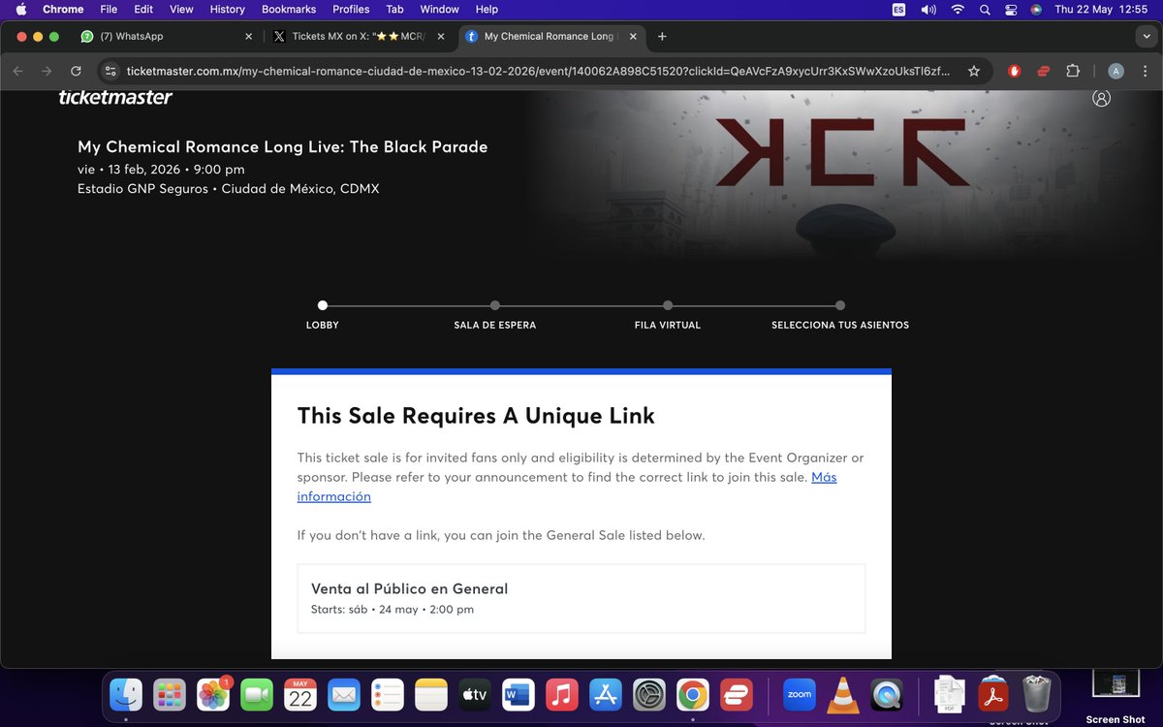Switch to the WhatsApp tab
Image resolution: width=1163 pixels, height=727 pixels.
click(x=167, y=36)
